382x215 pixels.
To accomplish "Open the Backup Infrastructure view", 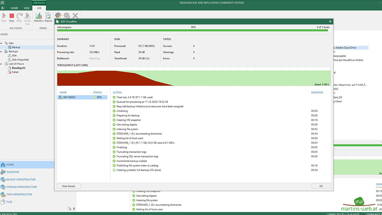I will point(27,179).
